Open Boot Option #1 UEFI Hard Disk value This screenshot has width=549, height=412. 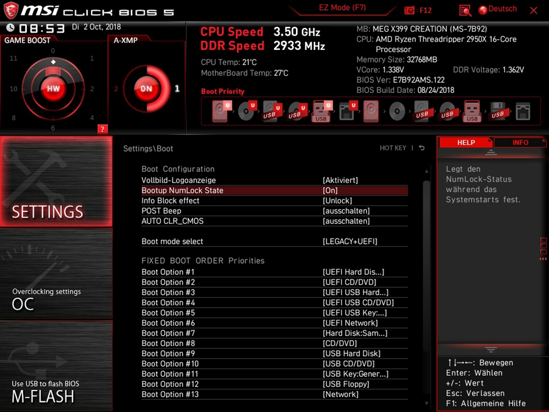coord(353,272)
